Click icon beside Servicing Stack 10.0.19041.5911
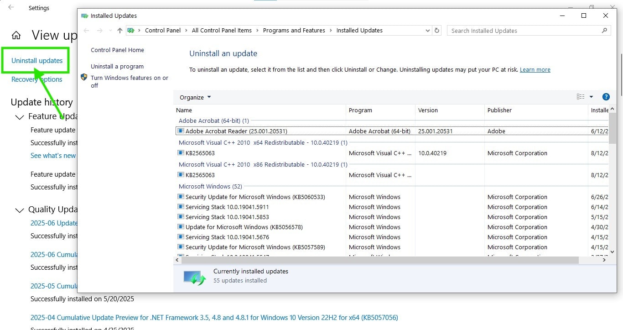This screenshot has height=330, width=623. tap(181, 207)
